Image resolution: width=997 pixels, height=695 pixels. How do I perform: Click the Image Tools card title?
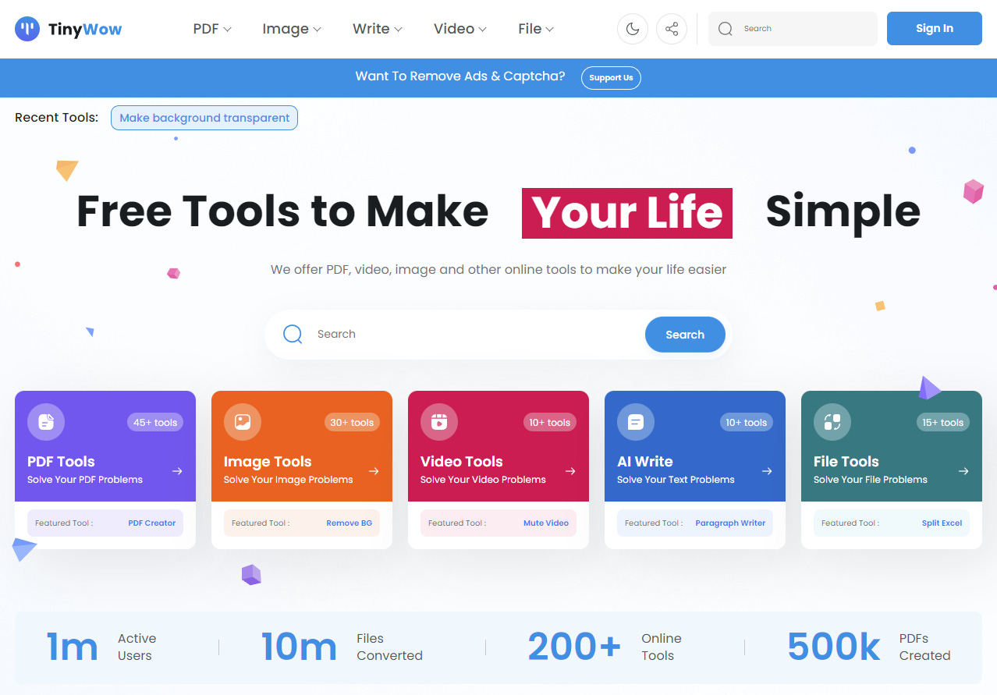tap(268, 461)
